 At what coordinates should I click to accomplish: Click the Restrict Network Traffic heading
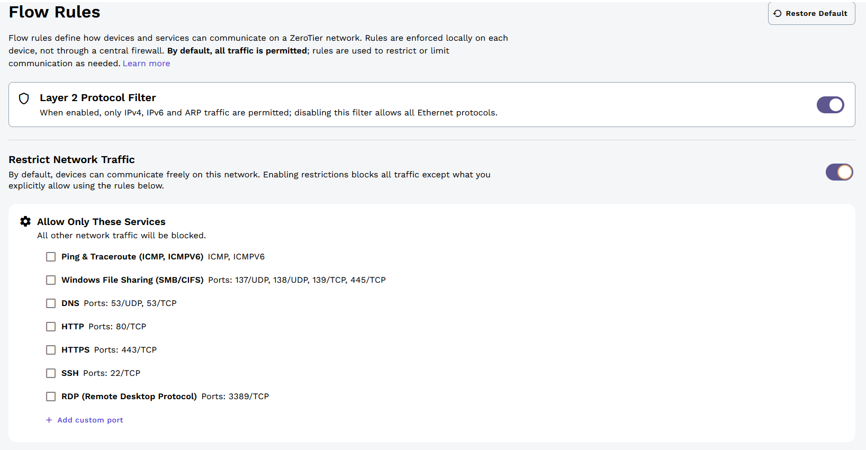click(71, 159)
